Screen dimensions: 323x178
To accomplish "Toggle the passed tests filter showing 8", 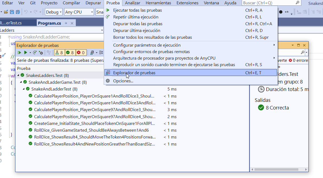I will 70,53.
